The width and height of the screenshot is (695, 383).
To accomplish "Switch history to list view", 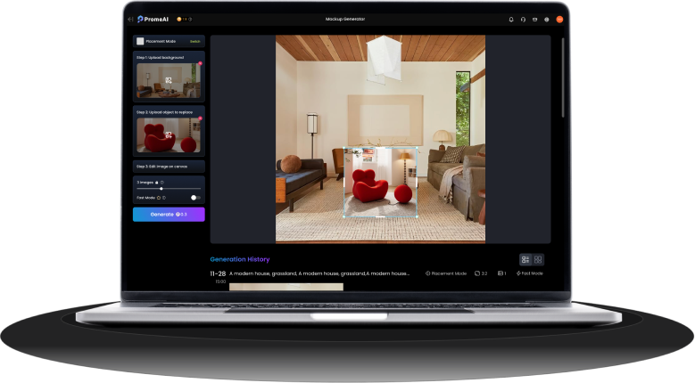I will 525,259.
